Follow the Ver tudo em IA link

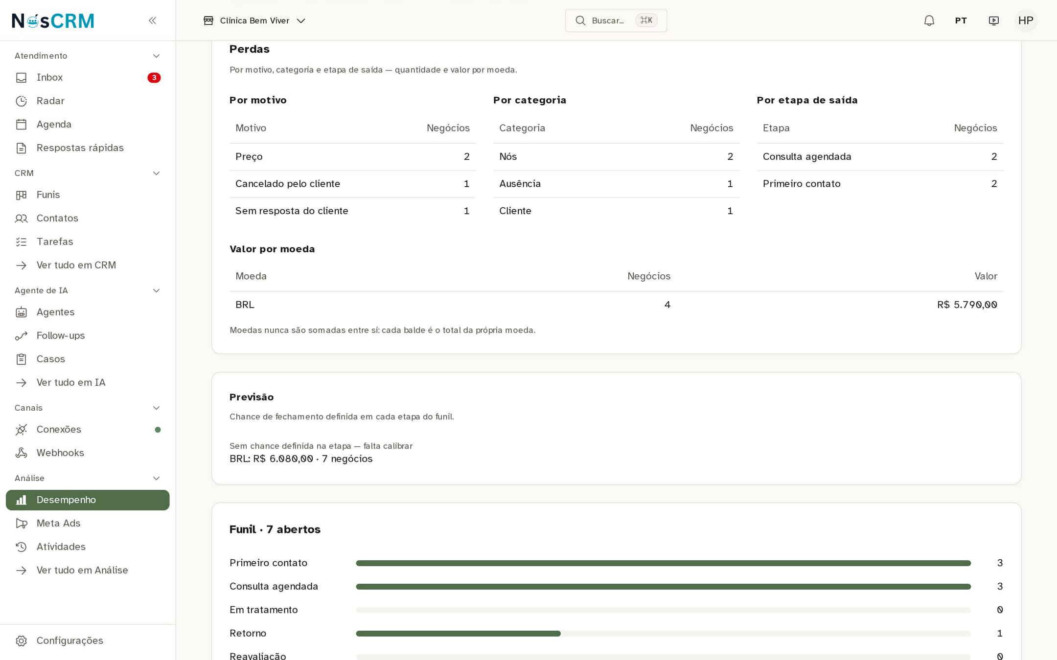click(88, 382)
